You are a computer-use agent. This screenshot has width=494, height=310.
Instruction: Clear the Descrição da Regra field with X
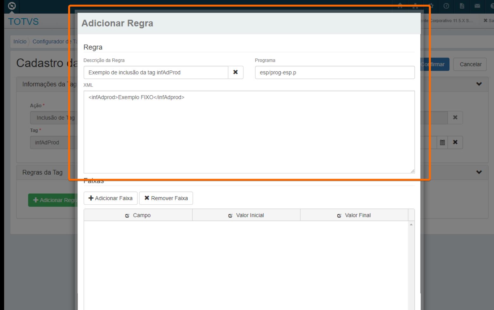235,72
